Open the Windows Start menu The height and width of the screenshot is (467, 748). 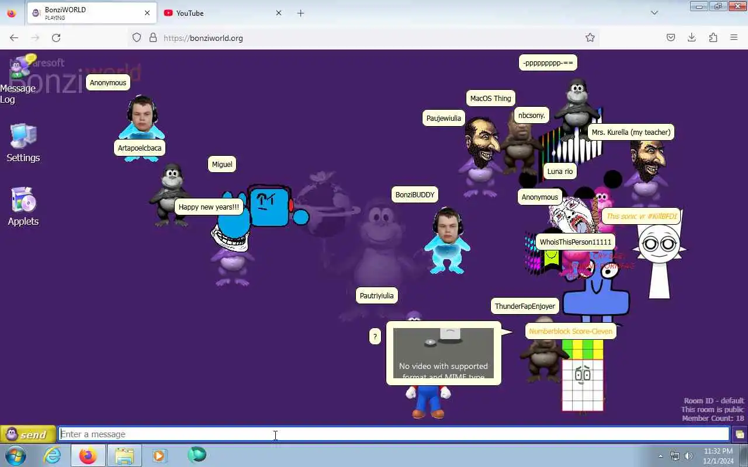15,455
